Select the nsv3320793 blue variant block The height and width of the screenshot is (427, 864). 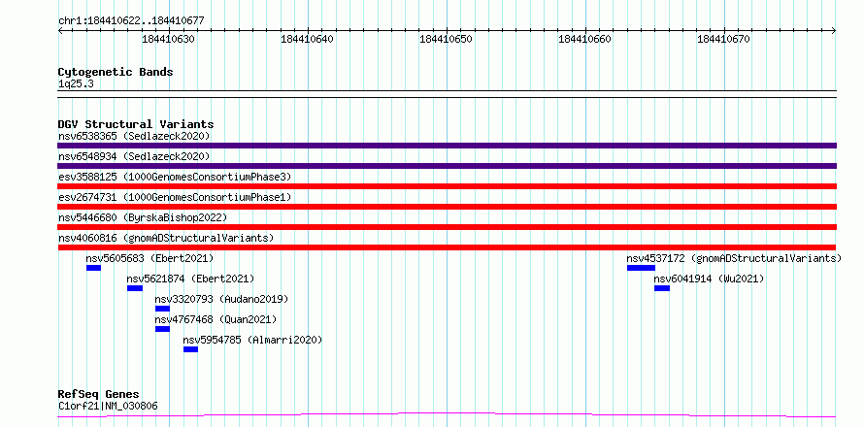162,309
